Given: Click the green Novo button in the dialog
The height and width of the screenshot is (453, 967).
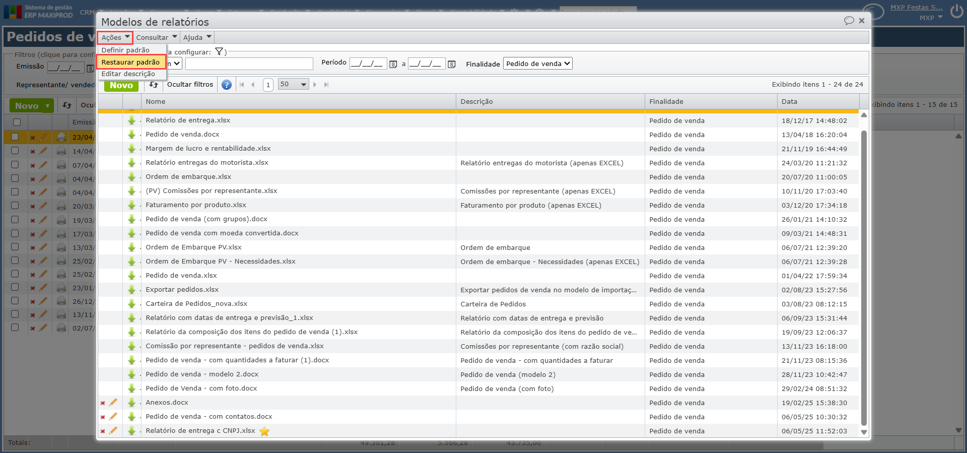Looking at the screenshot, I should [x=121, y=85].
